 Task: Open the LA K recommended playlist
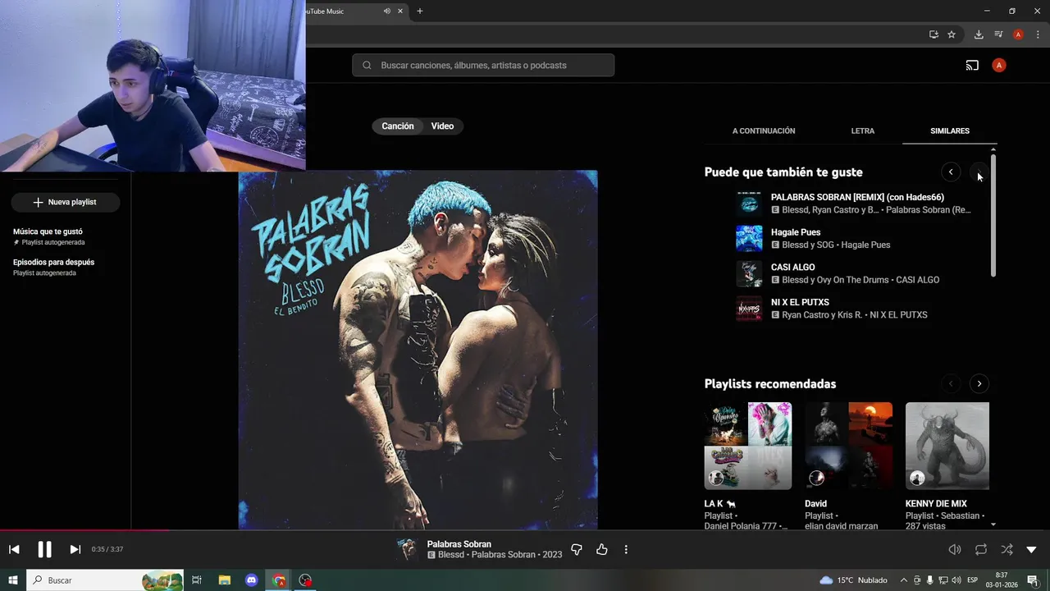point(747,446)
